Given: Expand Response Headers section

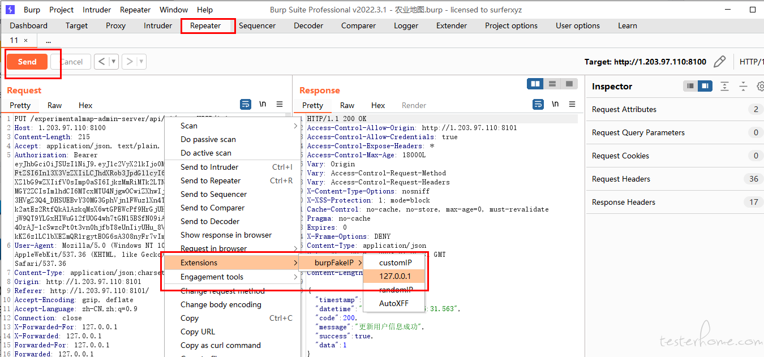Looking at the screenshot, I should pyautogui.click(x=674, y=202).
